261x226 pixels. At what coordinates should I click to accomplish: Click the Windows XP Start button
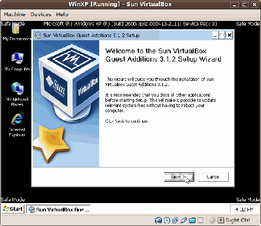click(x=13, y=209)
